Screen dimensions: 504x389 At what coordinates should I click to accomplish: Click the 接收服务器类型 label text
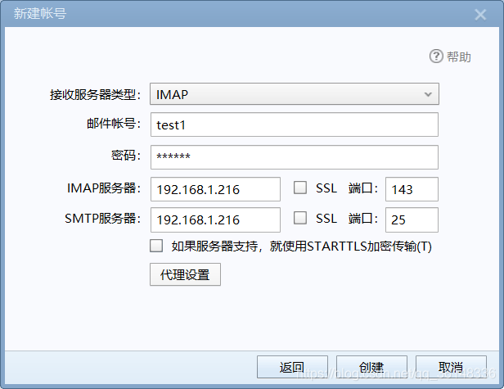95,95
